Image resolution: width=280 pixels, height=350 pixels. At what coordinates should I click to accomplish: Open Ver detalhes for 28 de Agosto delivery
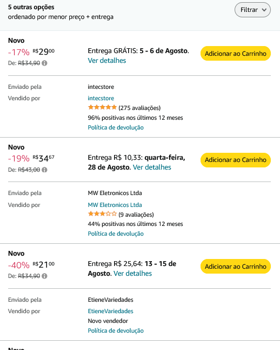coord(152,167)
